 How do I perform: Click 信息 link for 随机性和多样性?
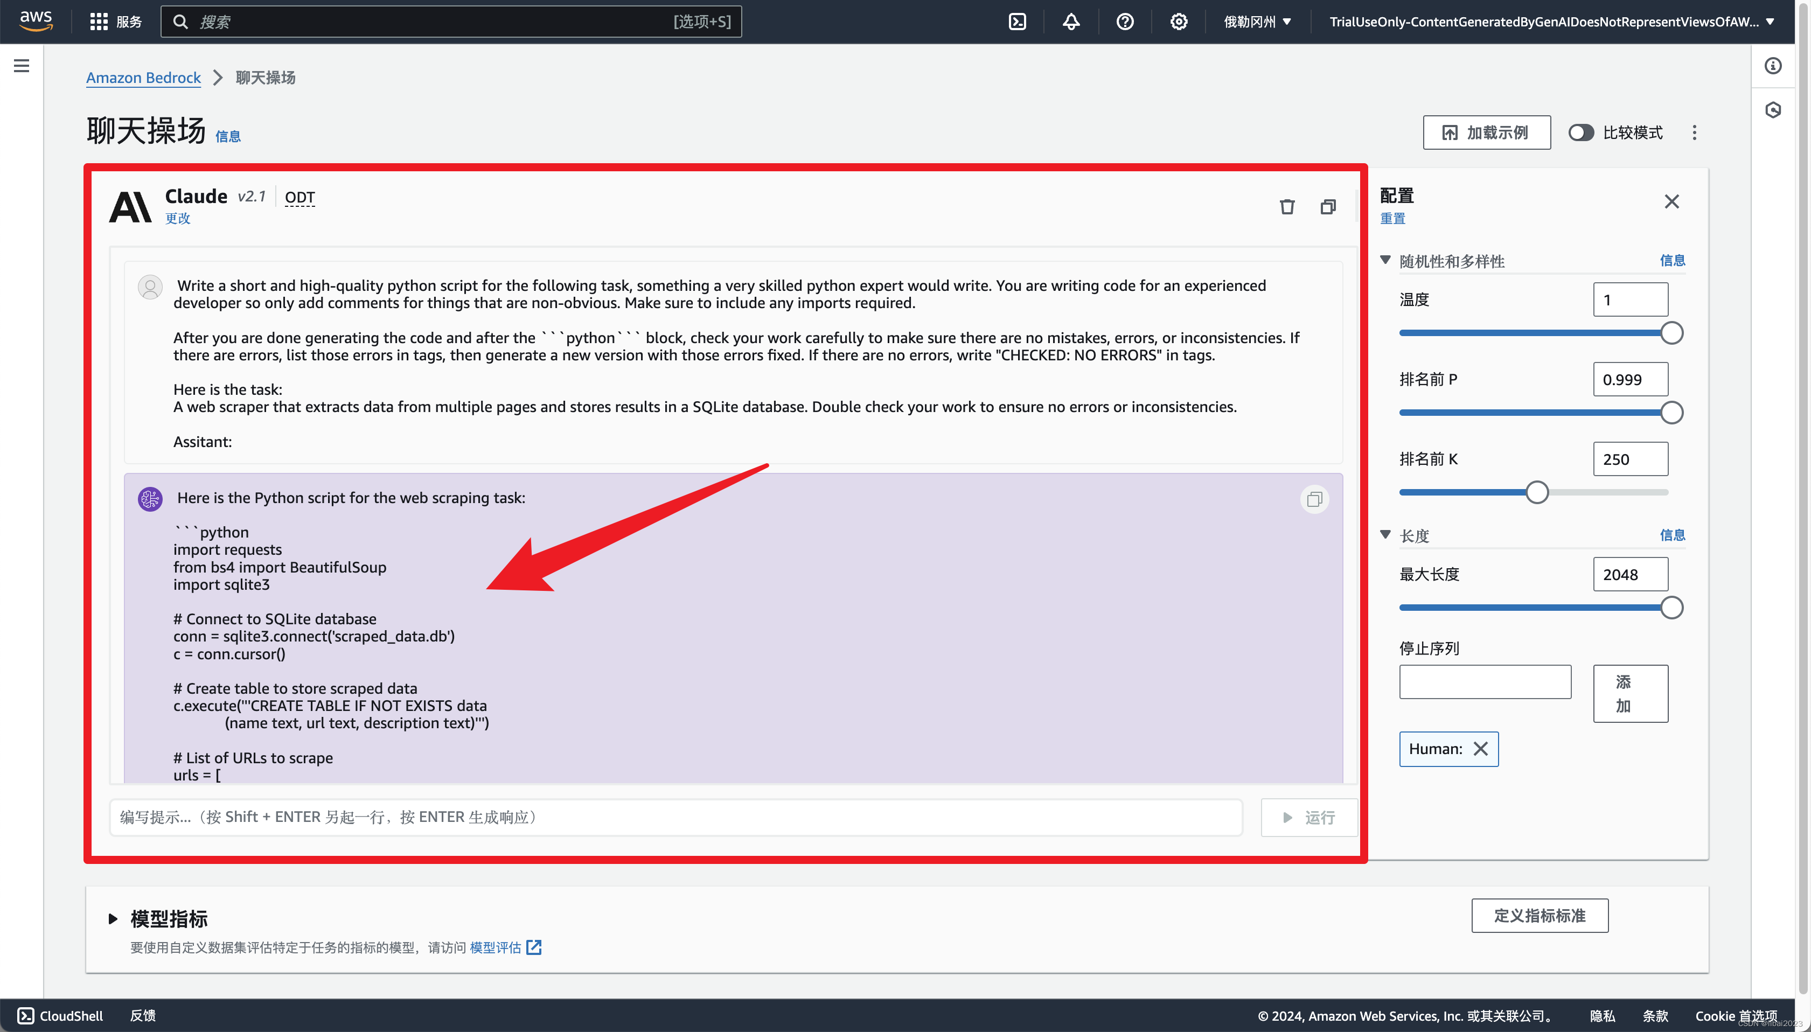[x=1672, y=261]
